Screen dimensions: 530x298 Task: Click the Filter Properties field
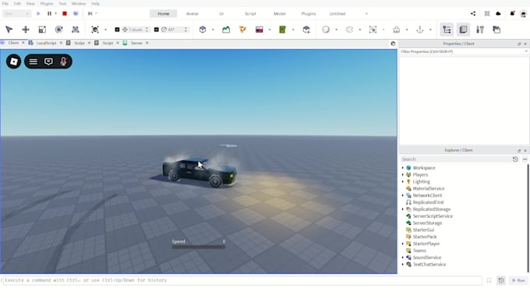[464, 51]
